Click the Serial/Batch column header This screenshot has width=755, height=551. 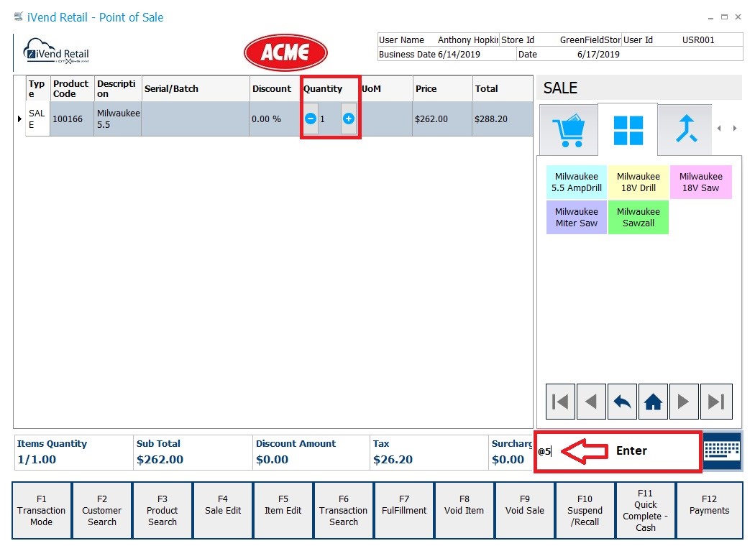tap(195, 88)
